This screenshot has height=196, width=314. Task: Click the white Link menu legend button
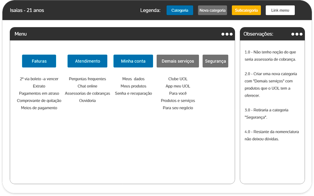280,10
